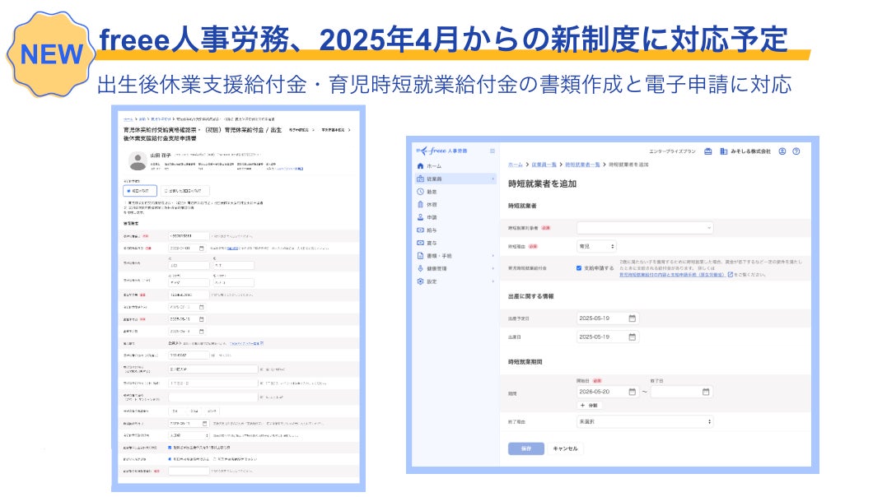Open the fourth calendar icon in the left form
The height and width of the screenshot is (497, 887).
[202, 332]
